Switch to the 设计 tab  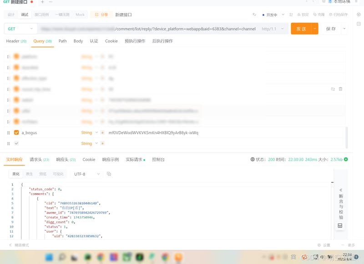click(11, 15)
